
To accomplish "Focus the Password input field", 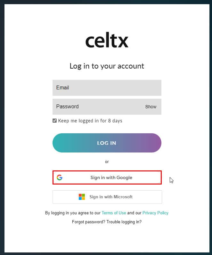I will tap(96, 107).
